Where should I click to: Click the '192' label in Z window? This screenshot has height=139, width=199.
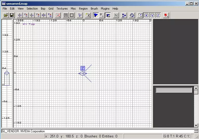tap(5, 35)
